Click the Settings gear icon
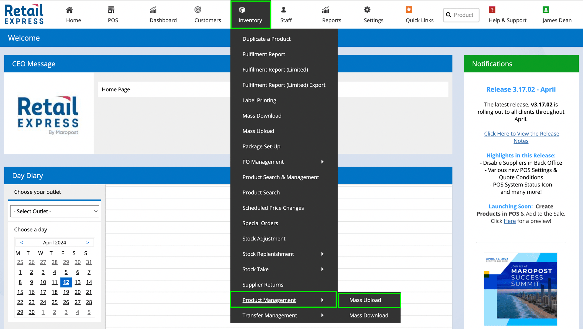 click(367, 10)
